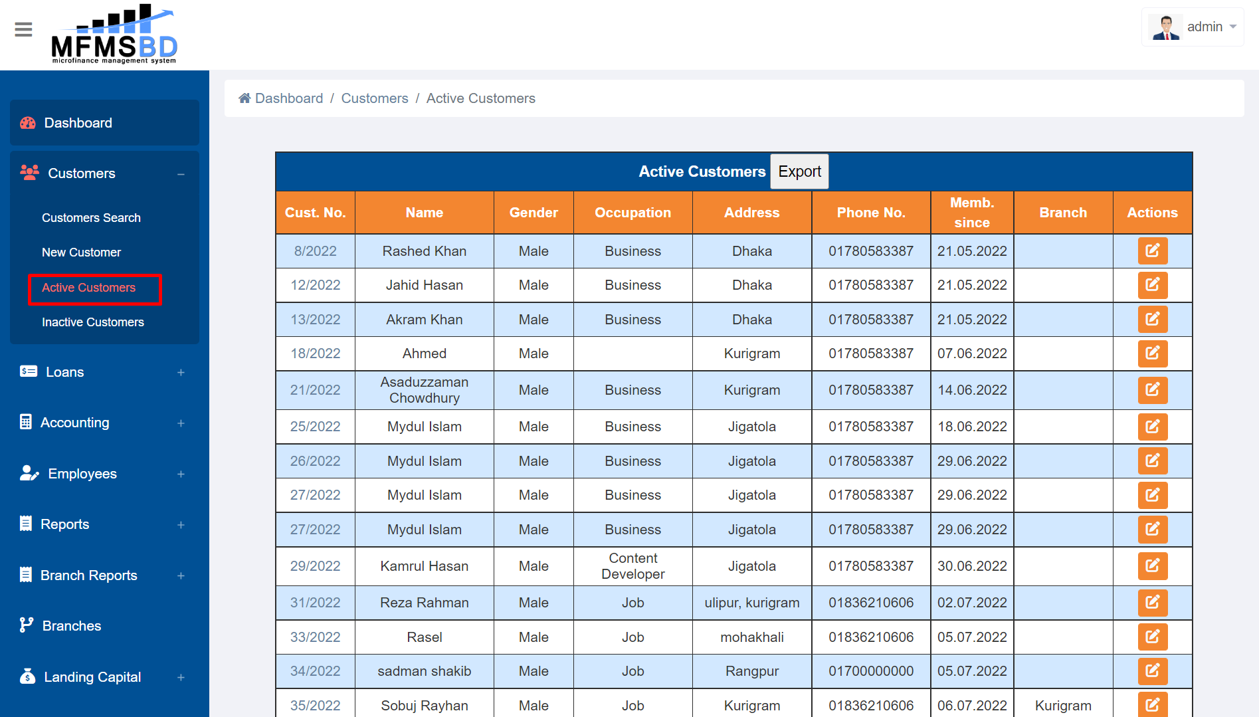Image resolution: width=1259 pixels, height=717 pixels.
Task: Open customer number 12/2022 link
Action: (x=316, y=285)
